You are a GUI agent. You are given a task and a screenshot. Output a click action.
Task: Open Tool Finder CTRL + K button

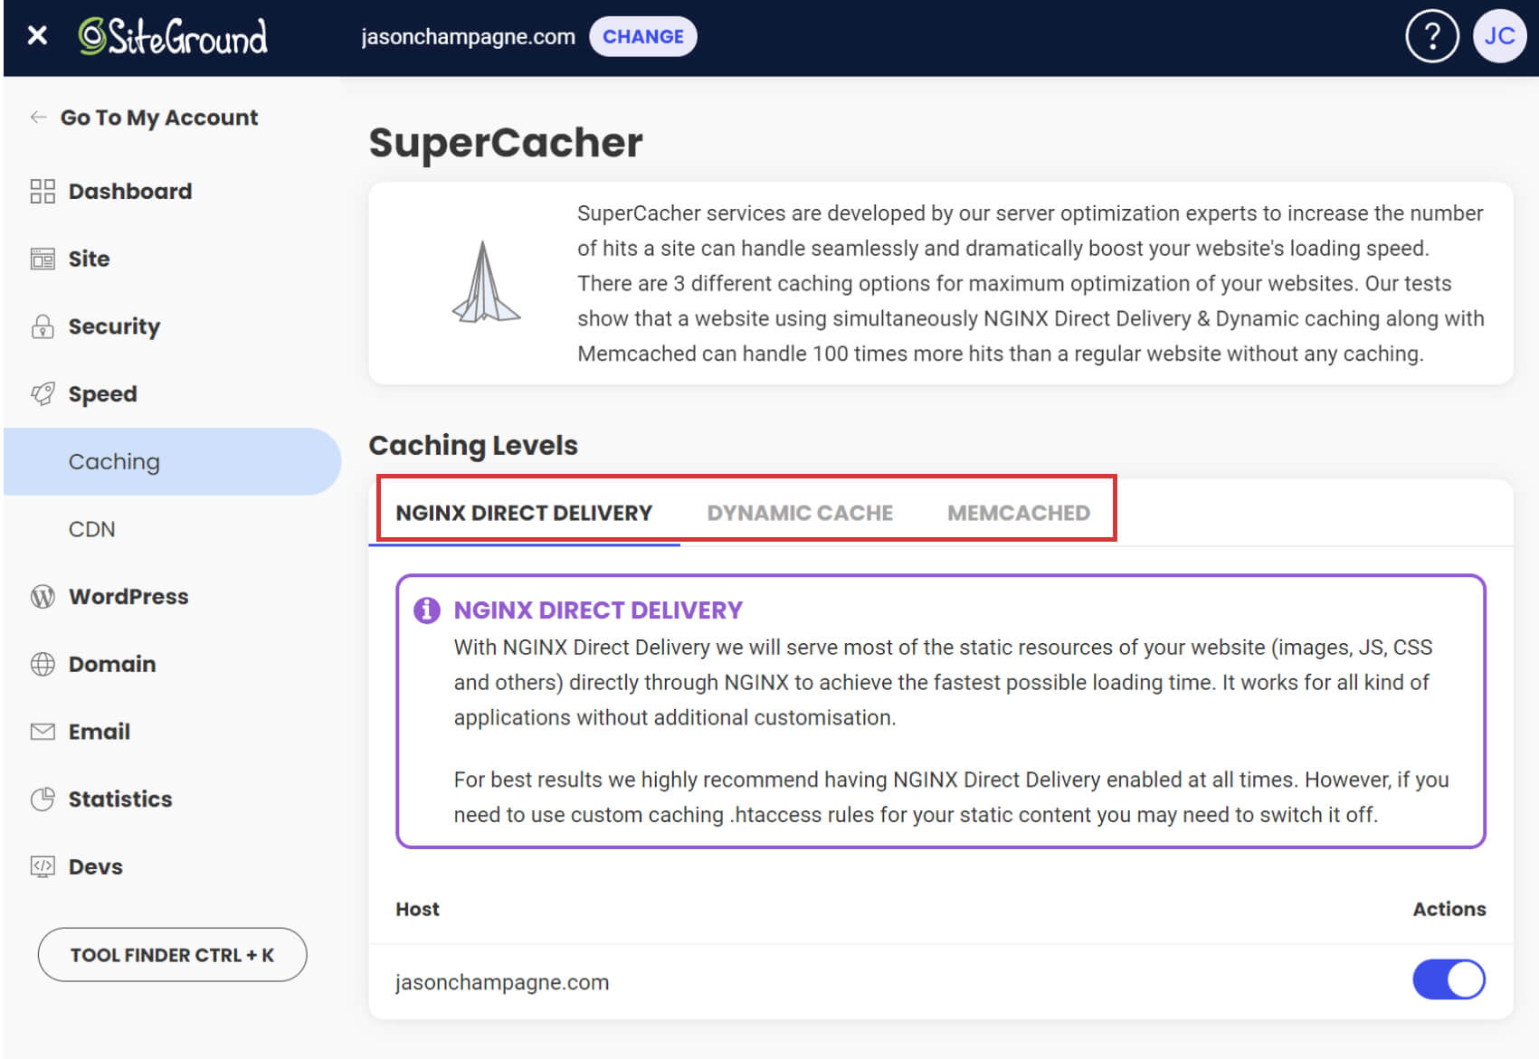172,955
